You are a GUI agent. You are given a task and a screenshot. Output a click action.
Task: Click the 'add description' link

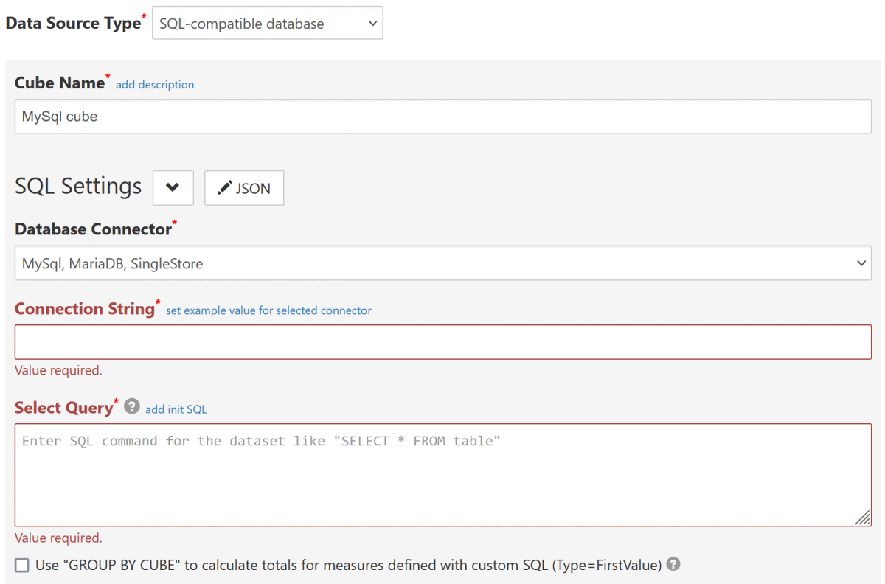click(x=155, y=85)
